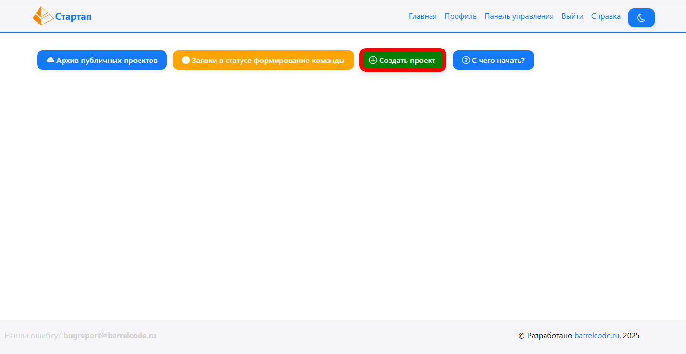This screenshot has width=686, height=354.
Task: Click the orange Стартап logo icon
Action: coord(43,16)
